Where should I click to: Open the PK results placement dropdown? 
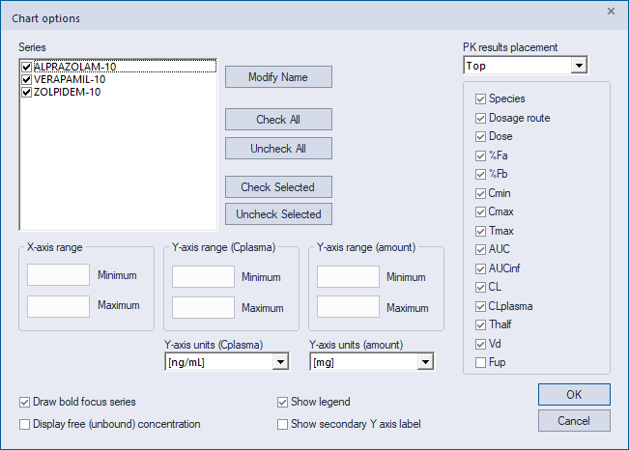580,66
